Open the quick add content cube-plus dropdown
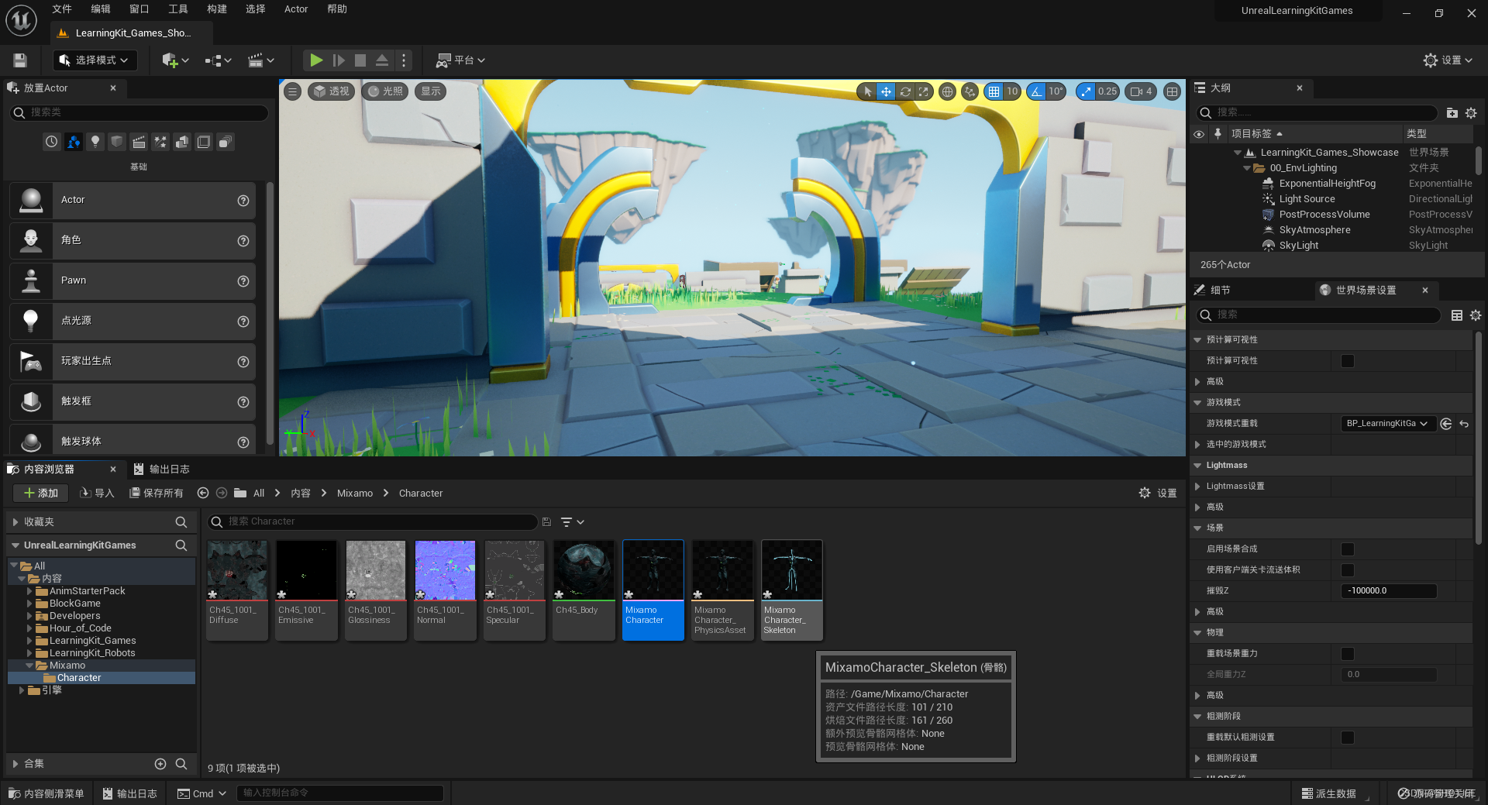1488x805 pixels. 175,60
